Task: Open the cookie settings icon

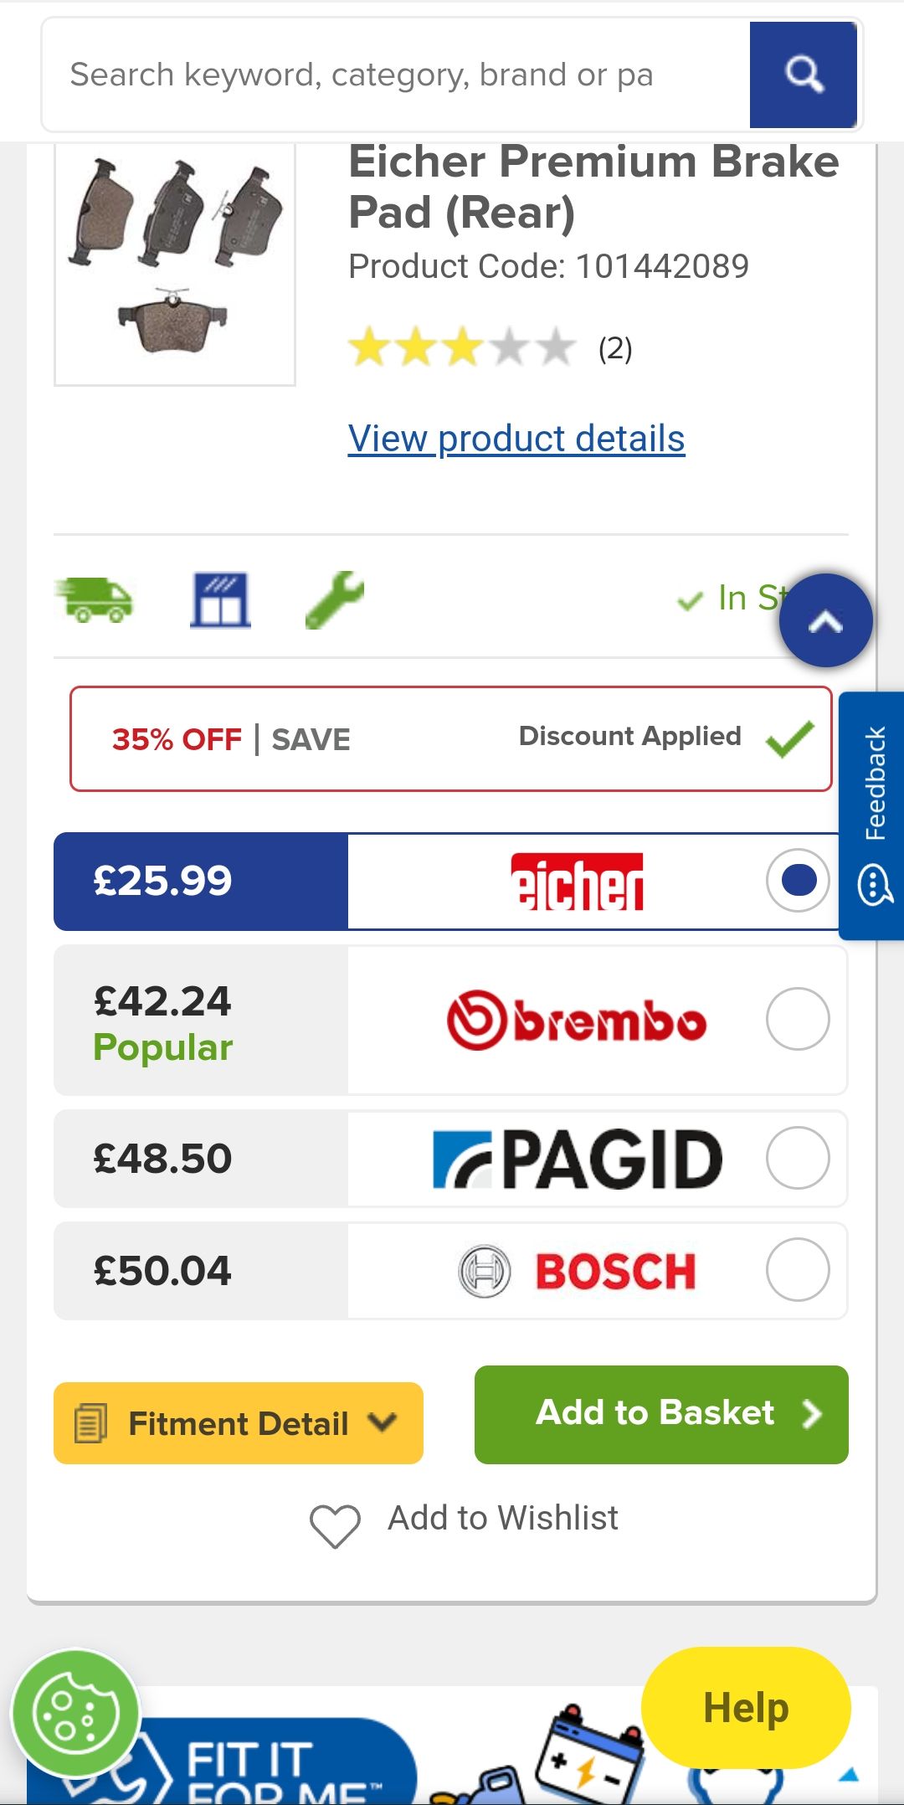Action: tap(75, 1713)
